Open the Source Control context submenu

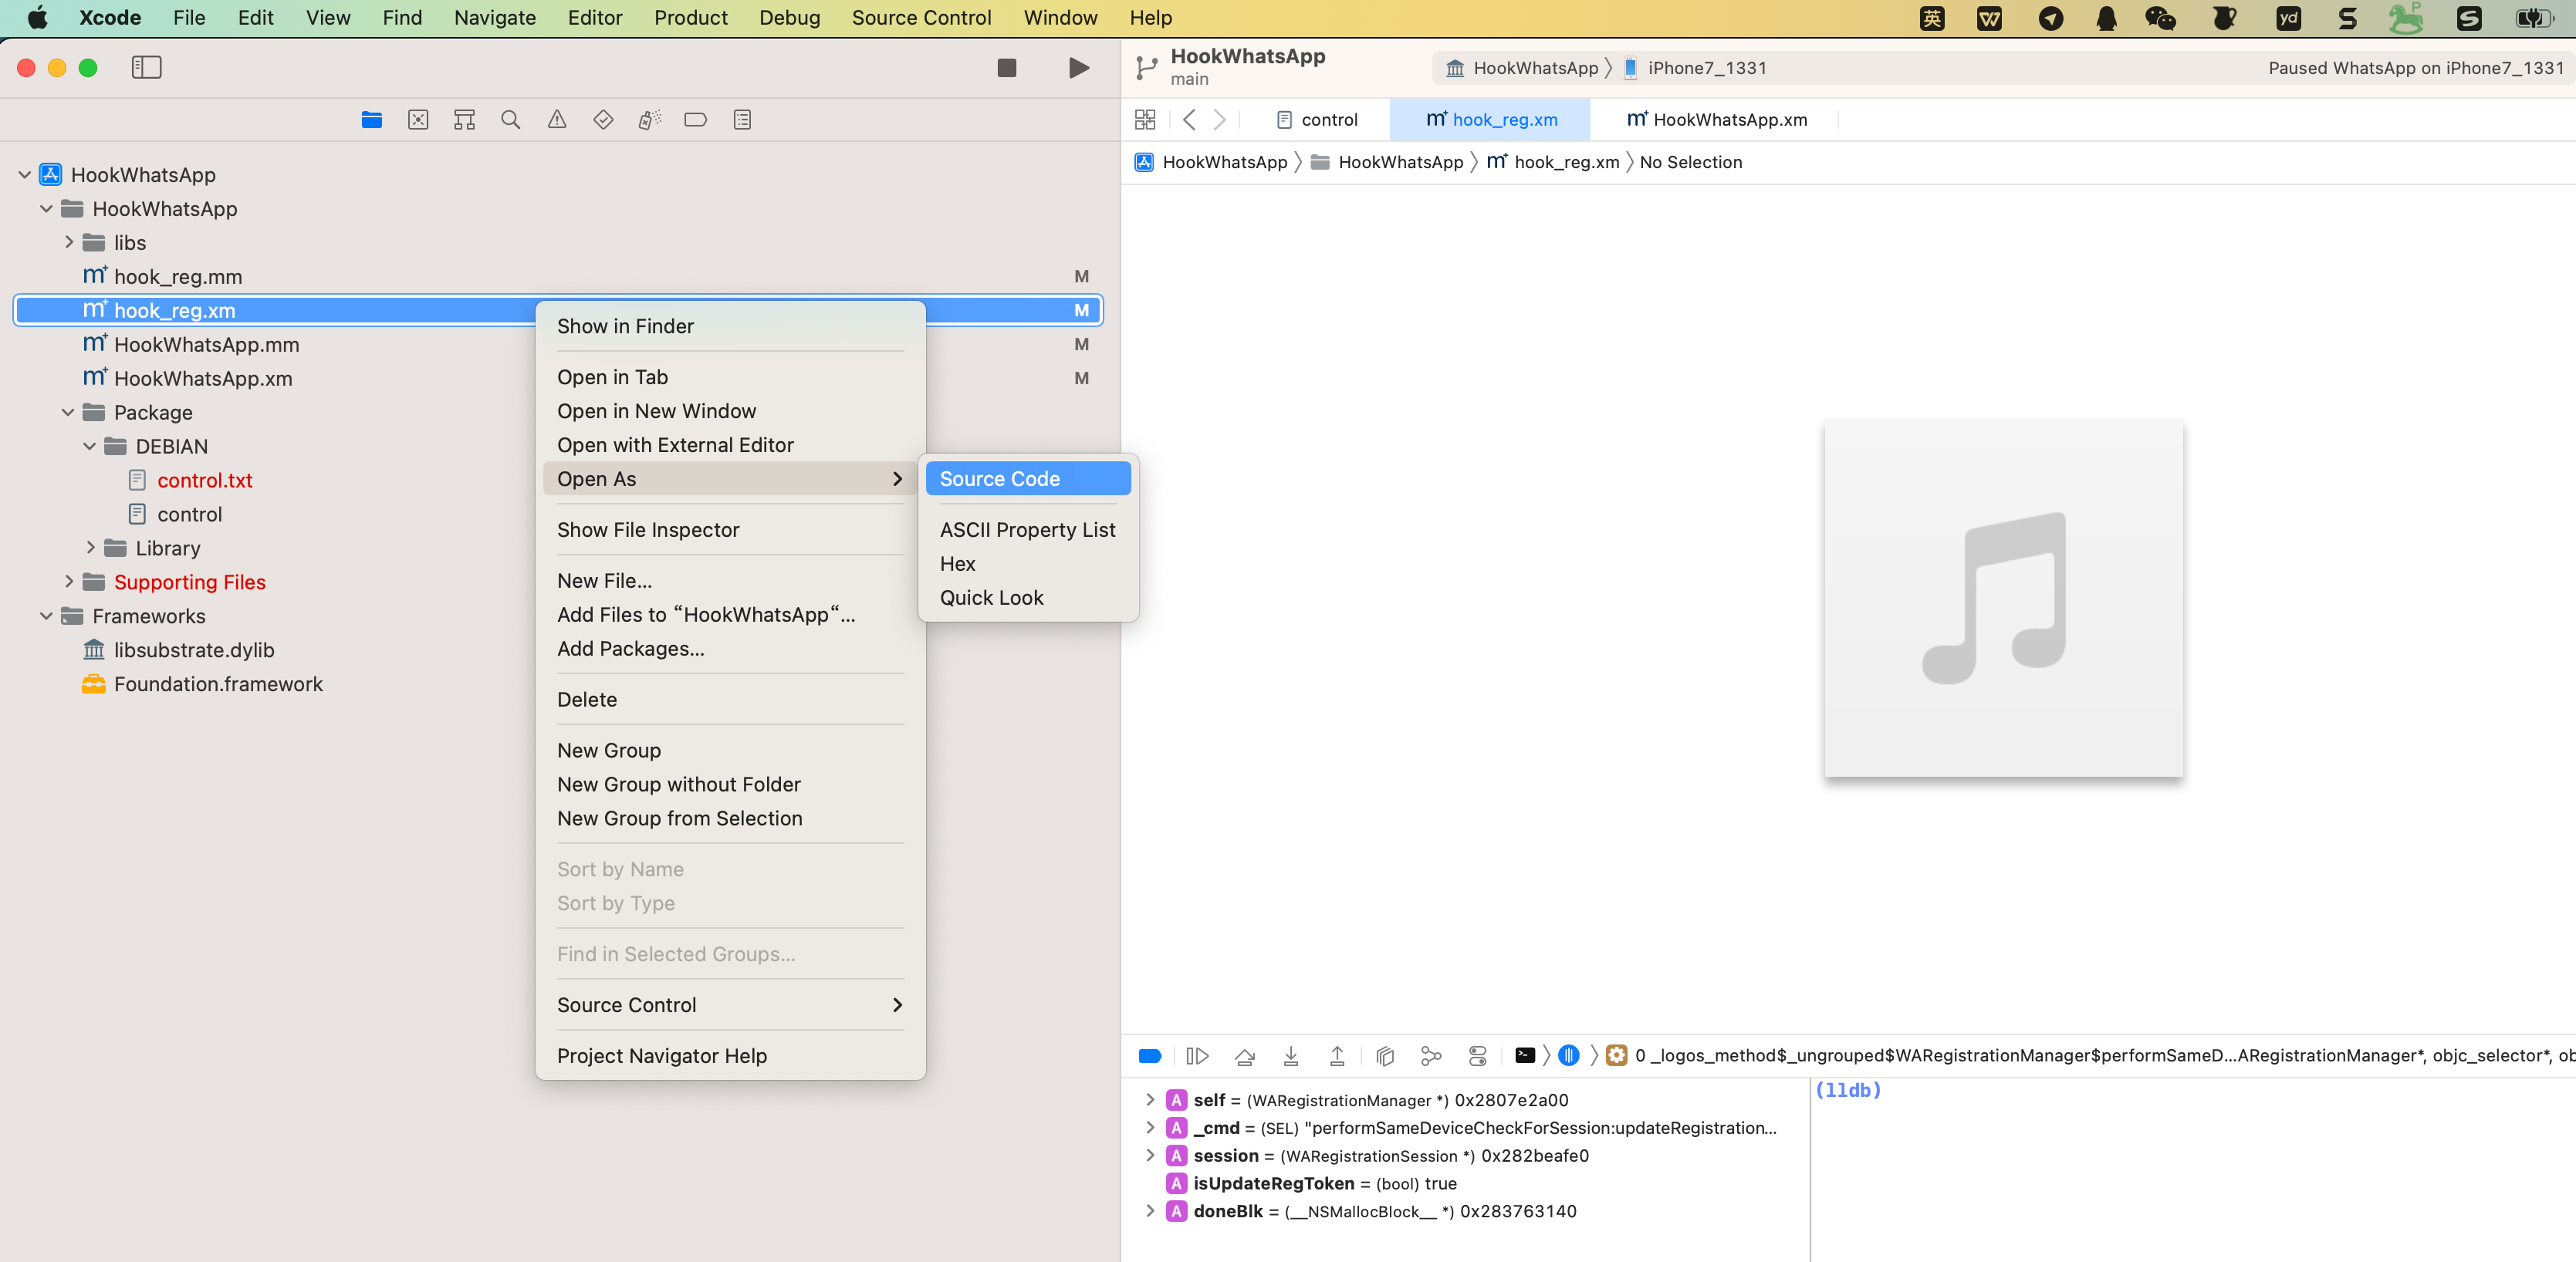730,1005
